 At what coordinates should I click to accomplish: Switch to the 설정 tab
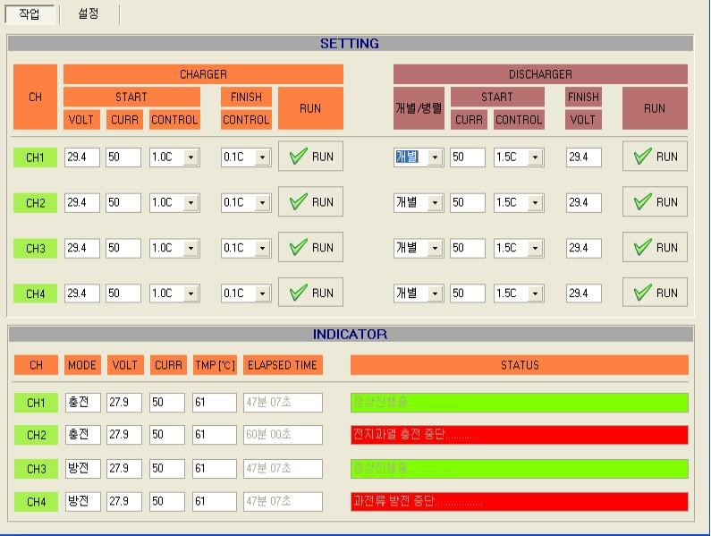pyautogui.click(x=89, y=14)
